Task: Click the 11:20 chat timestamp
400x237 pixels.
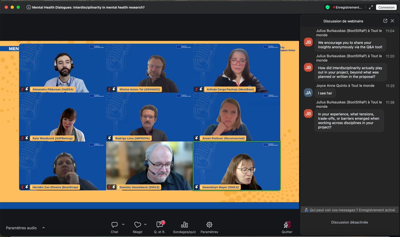Action: 390,56
